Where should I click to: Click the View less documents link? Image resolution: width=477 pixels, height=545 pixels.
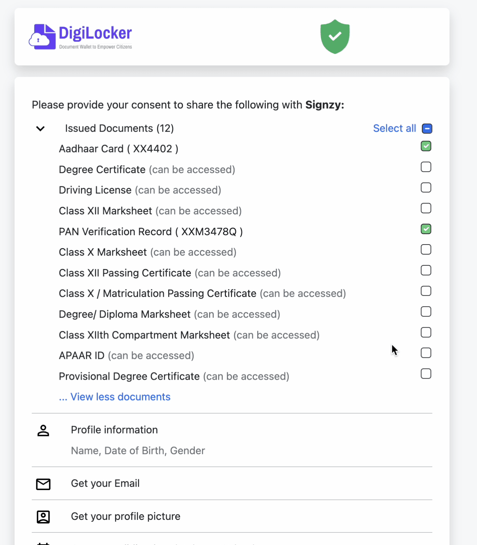[x=120, y=397]
